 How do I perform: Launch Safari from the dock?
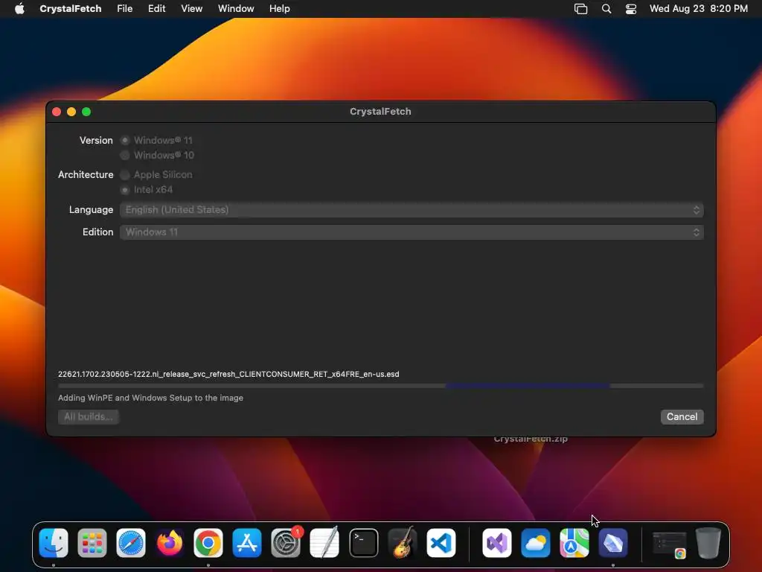(x=131, y=543)
